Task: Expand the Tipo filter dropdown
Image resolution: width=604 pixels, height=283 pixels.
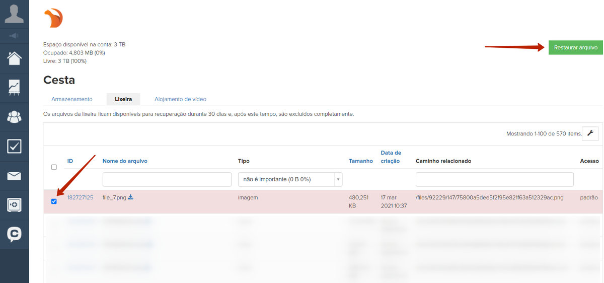Action: point(338,179)
